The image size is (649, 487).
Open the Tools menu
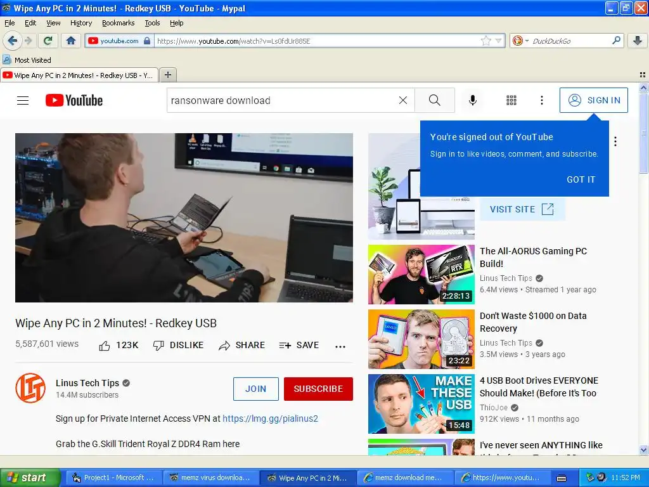click(152, 23)
